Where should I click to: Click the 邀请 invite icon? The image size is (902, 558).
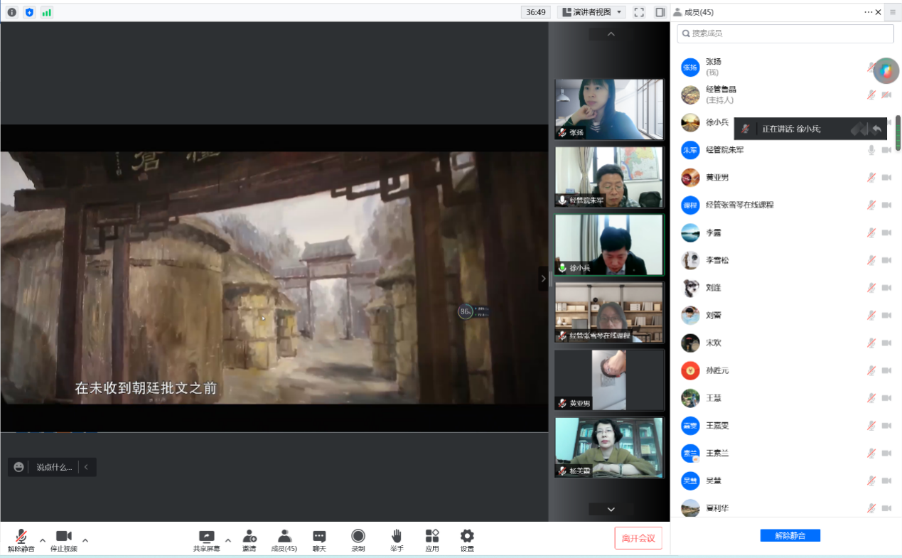tap(249, 540)
